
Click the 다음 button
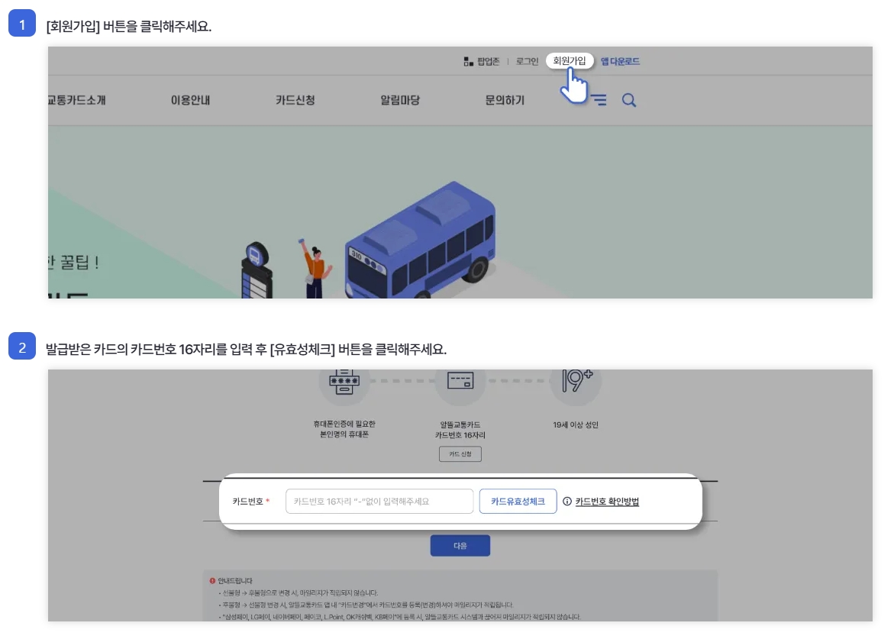pos(460,545)
